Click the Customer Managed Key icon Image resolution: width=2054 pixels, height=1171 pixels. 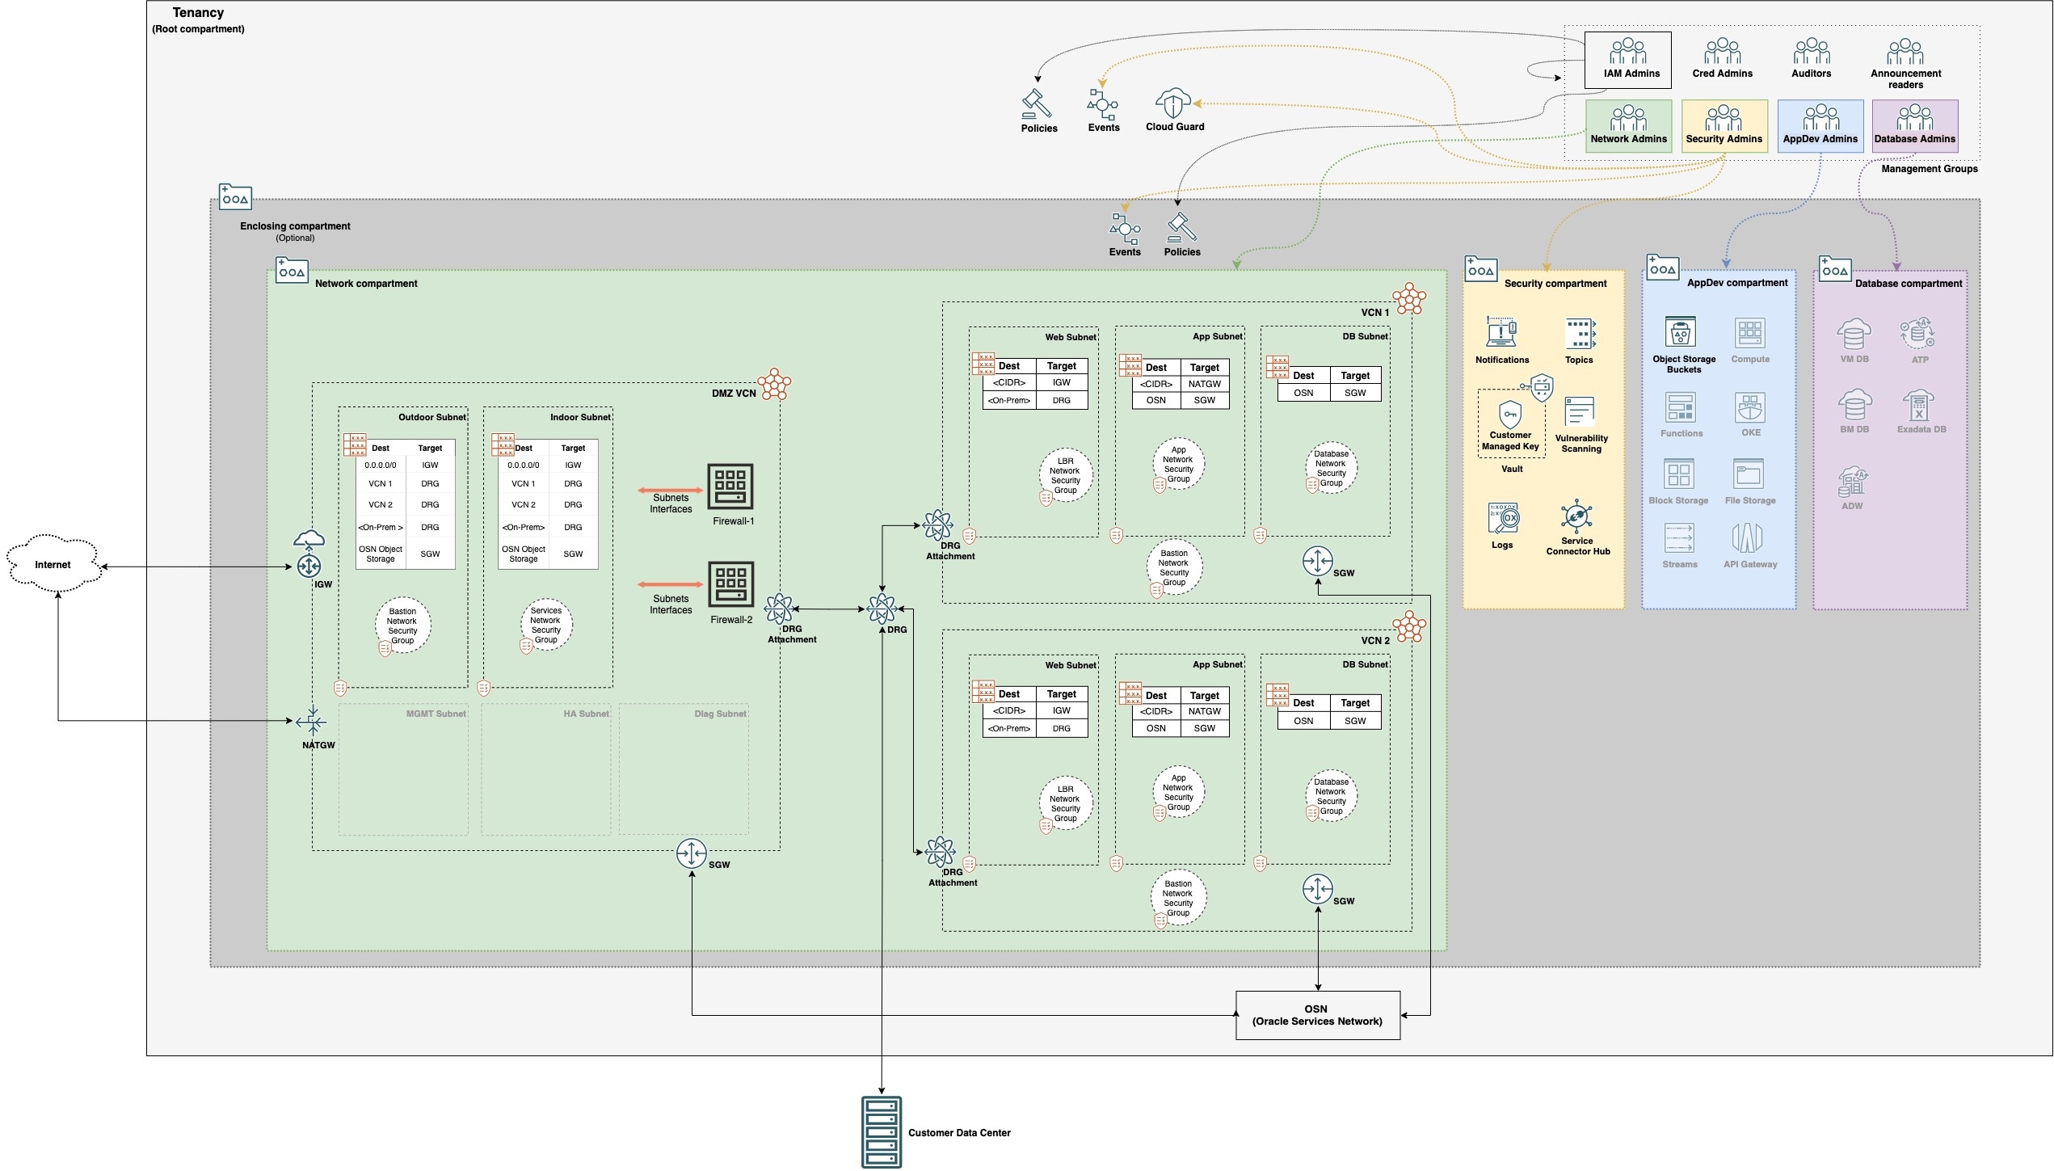coord(1509,415)
